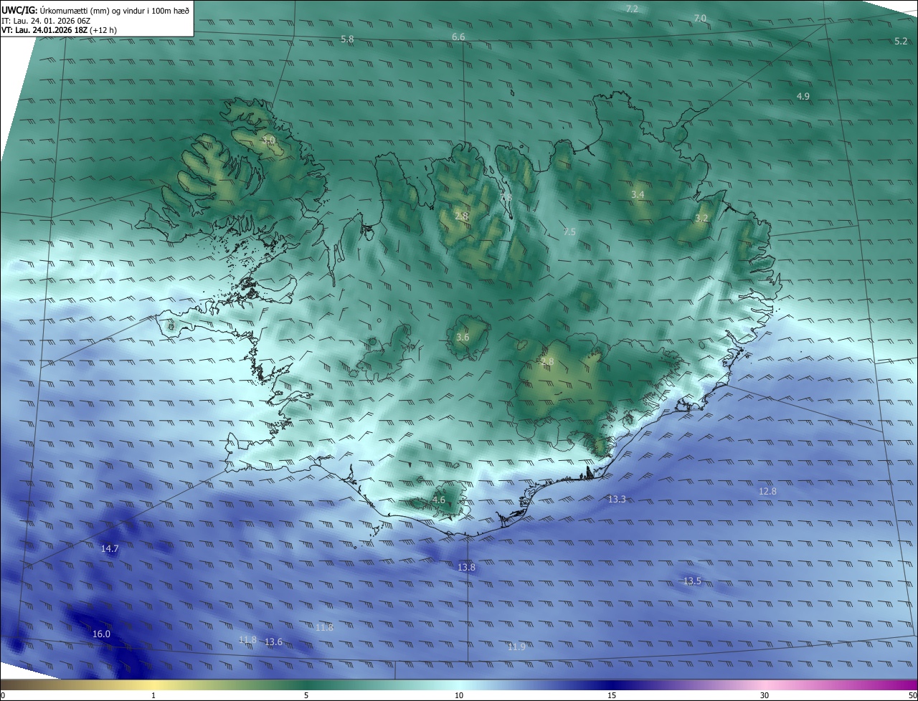The width and height of the screenshot is (918, 701).
Task: Click the 5.2 value label on the map
Action: 902,42
